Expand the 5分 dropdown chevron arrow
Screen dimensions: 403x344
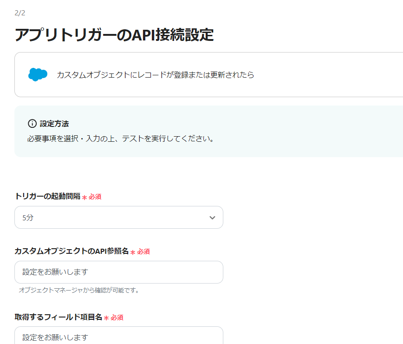pos(212,218)
